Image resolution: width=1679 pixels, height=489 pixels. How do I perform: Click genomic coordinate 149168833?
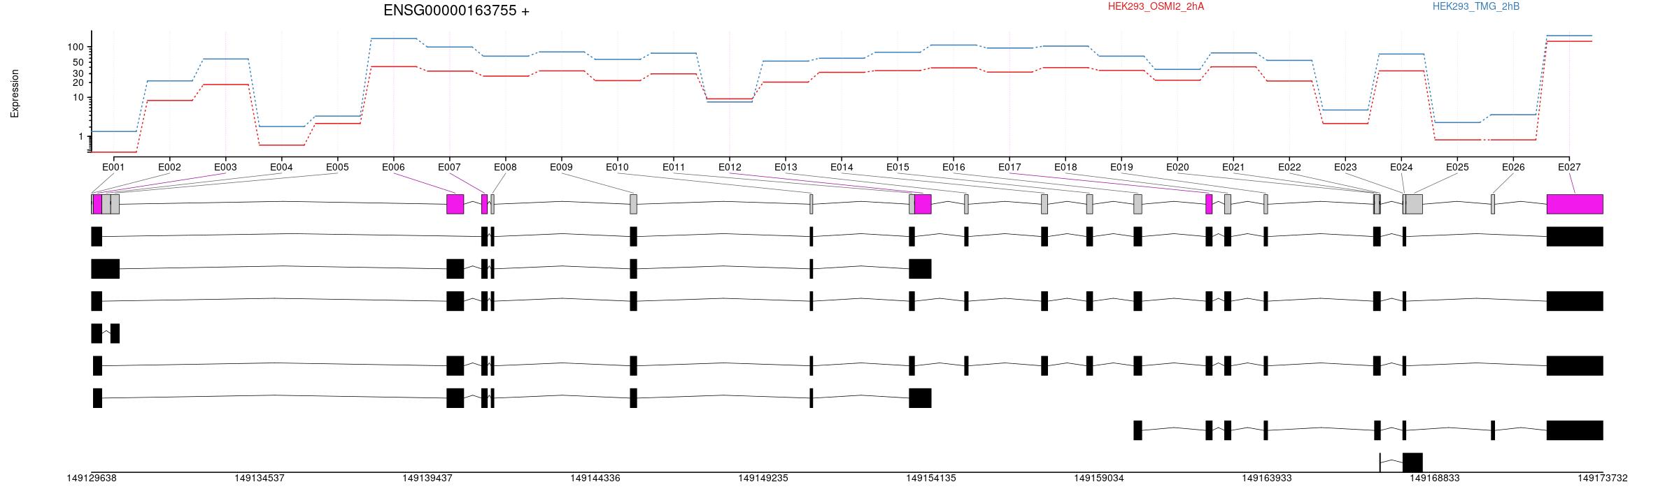pyautogui.click(x=1435, y=479)
